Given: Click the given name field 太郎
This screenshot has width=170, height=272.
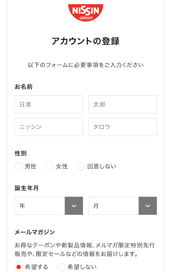Looking at the screenshot, I should [x=123, y=104].
